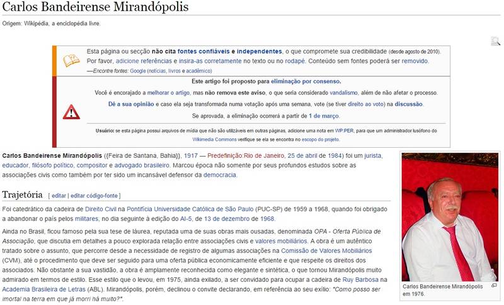Open the '25 de abril' link
504x305 pixels.
[x=302, y=156]
